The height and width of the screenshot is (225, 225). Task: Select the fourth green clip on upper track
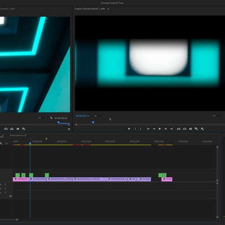(47, 175)
